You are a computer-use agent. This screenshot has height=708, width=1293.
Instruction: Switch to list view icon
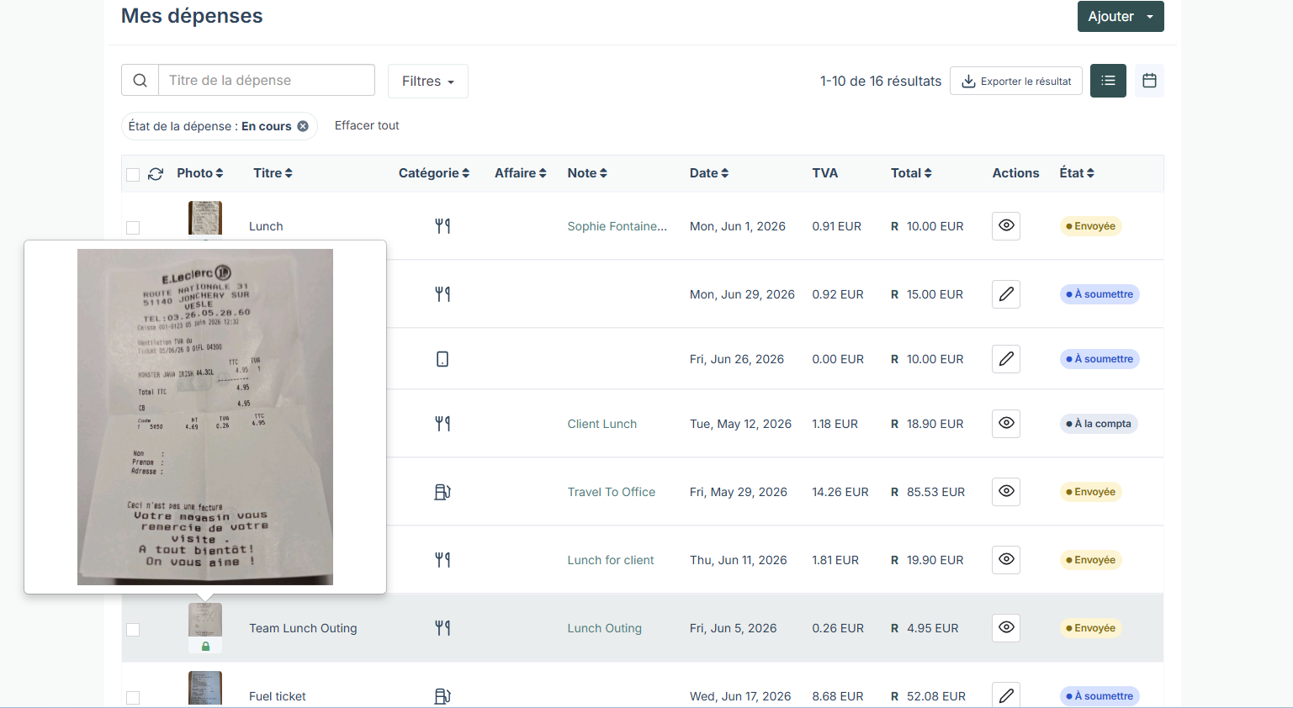[x=1108, y=81]
